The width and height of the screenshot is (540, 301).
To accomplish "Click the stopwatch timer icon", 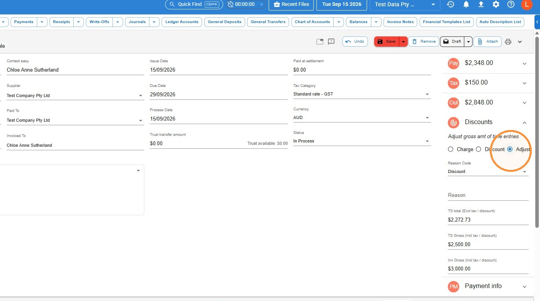I will click(x=231, y=4).
